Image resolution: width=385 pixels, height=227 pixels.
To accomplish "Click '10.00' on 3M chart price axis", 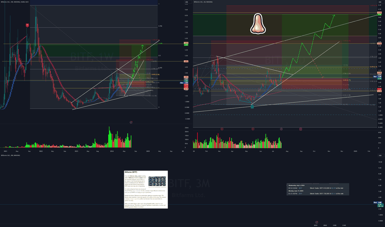I will click(x=380, y=162).
